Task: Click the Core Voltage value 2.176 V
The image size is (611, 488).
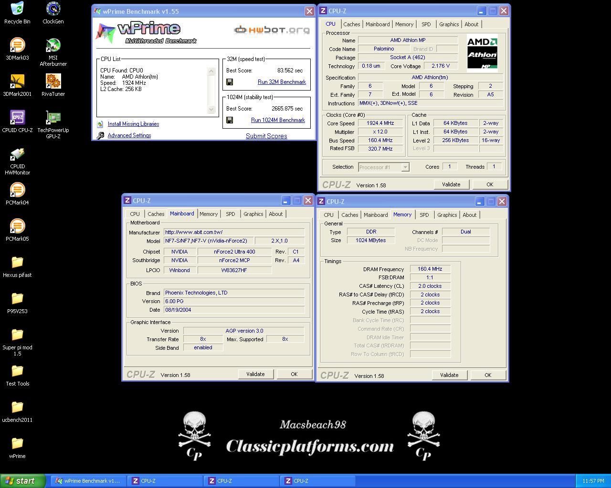Action: (x=441, y=66)
